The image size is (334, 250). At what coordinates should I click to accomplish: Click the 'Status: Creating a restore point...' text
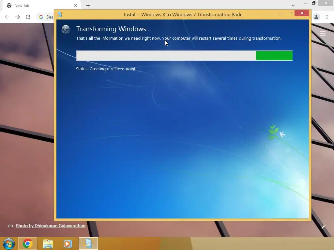coord(107,69)
